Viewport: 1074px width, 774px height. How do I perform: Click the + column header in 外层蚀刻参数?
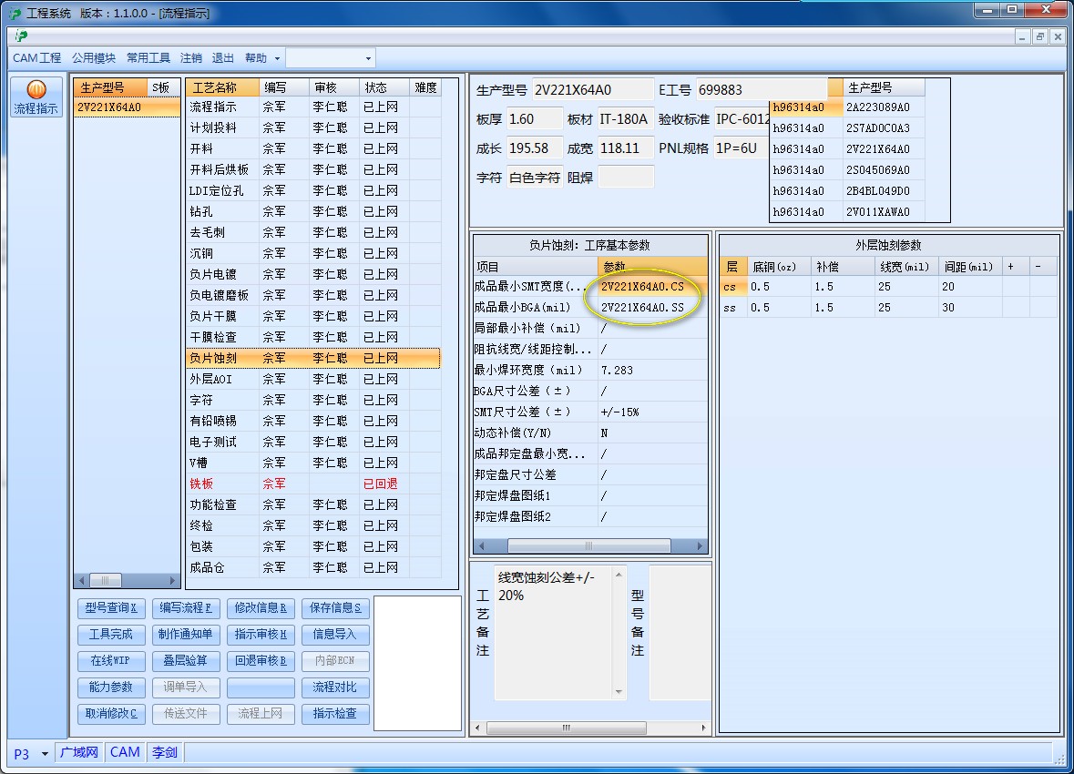[1016, 267]
